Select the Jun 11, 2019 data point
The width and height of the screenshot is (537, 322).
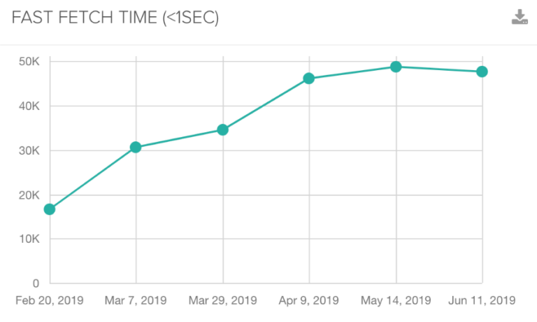pos(482,71)
